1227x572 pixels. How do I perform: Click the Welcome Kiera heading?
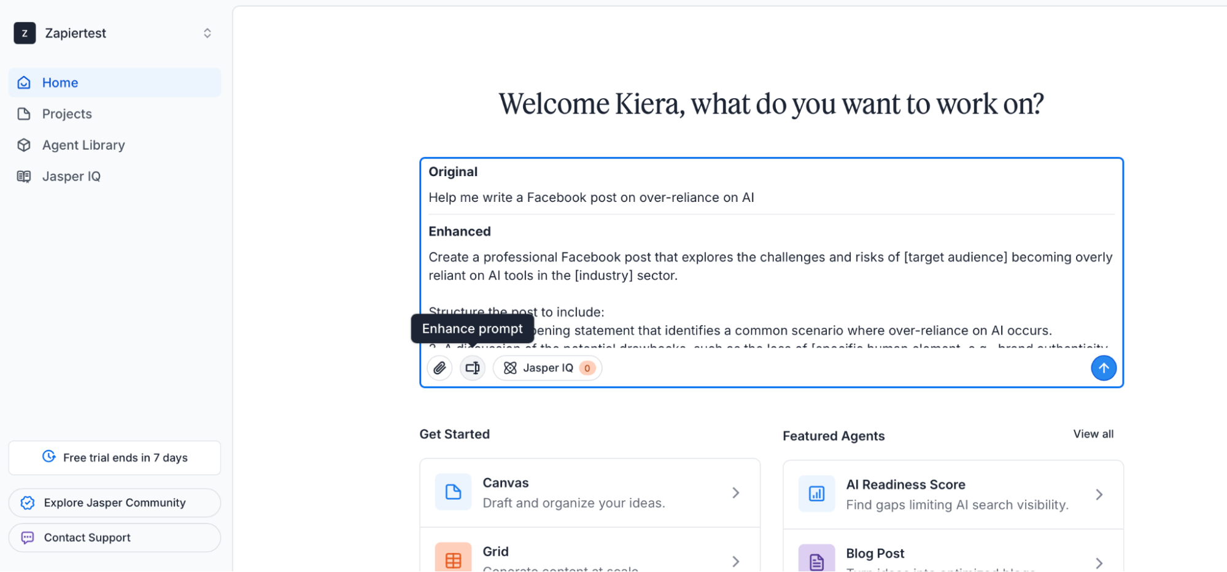point(771,104)
